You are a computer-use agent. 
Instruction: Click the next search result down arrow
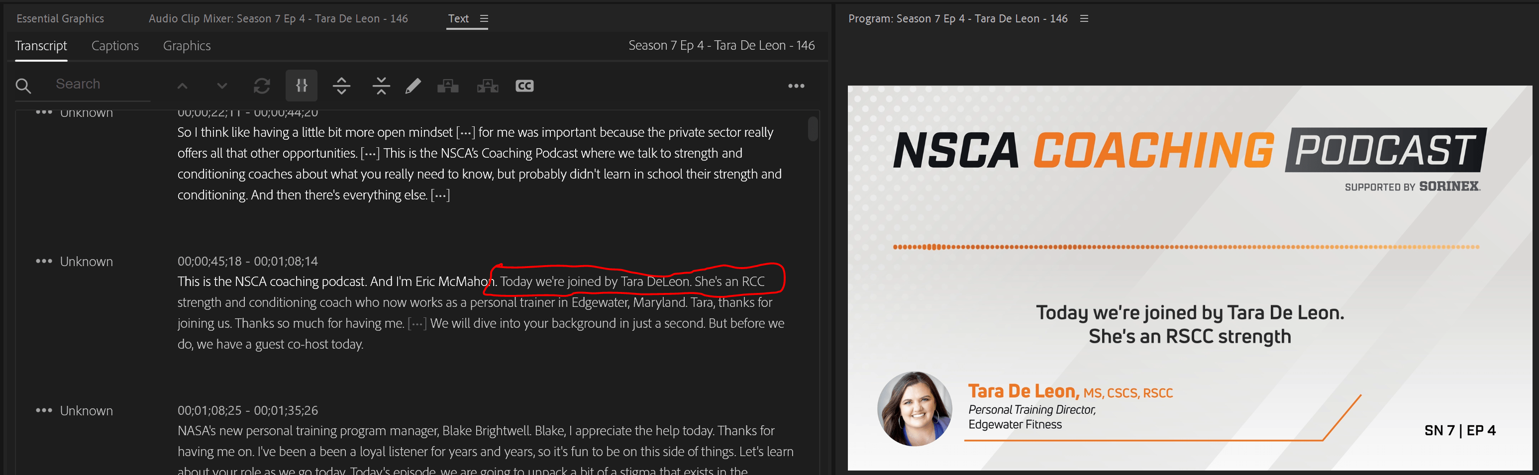coord(221,86)
